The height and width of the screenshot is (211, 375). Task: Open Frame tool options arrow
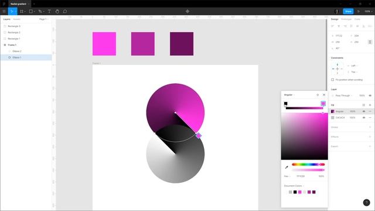(25, 12)
